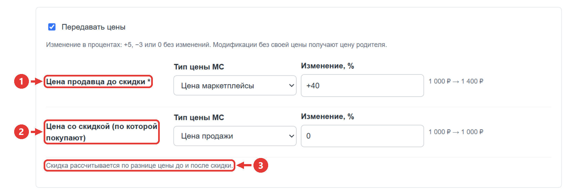Click arrow pointing to discount calculation note
This screenshot has width=568, height=194.
tap(244, 165)
